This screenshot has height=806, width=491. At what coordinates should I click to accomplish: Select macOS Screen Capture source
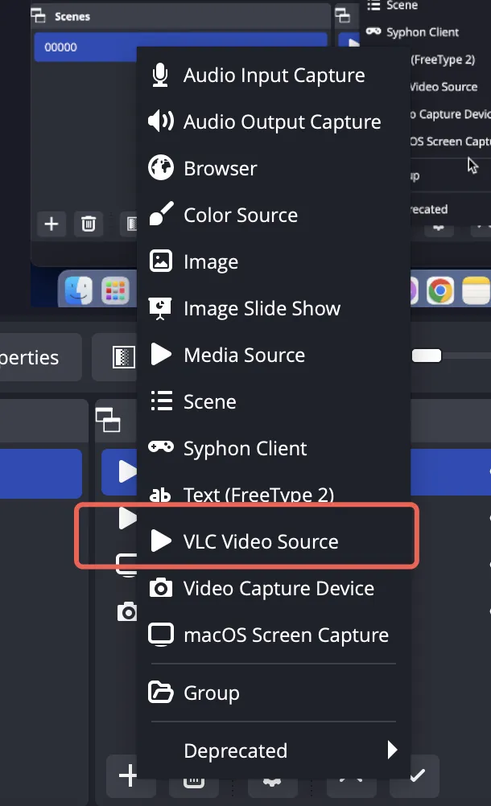[273, 635]
